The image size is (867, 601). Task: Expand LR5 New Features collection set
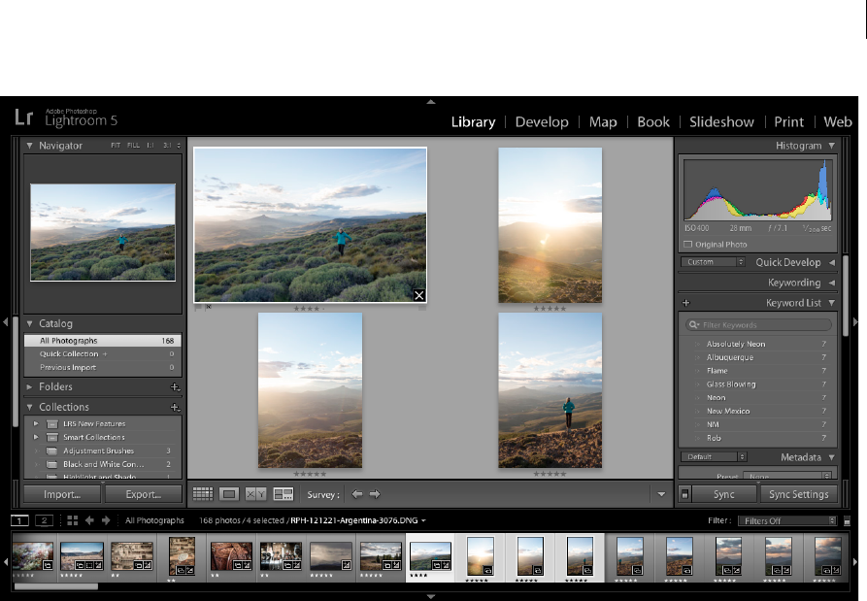(x=36, y=423)
